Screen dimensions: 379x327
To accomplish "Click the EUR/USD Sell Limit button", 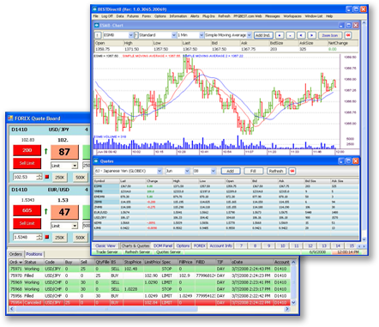I will 27,223.
